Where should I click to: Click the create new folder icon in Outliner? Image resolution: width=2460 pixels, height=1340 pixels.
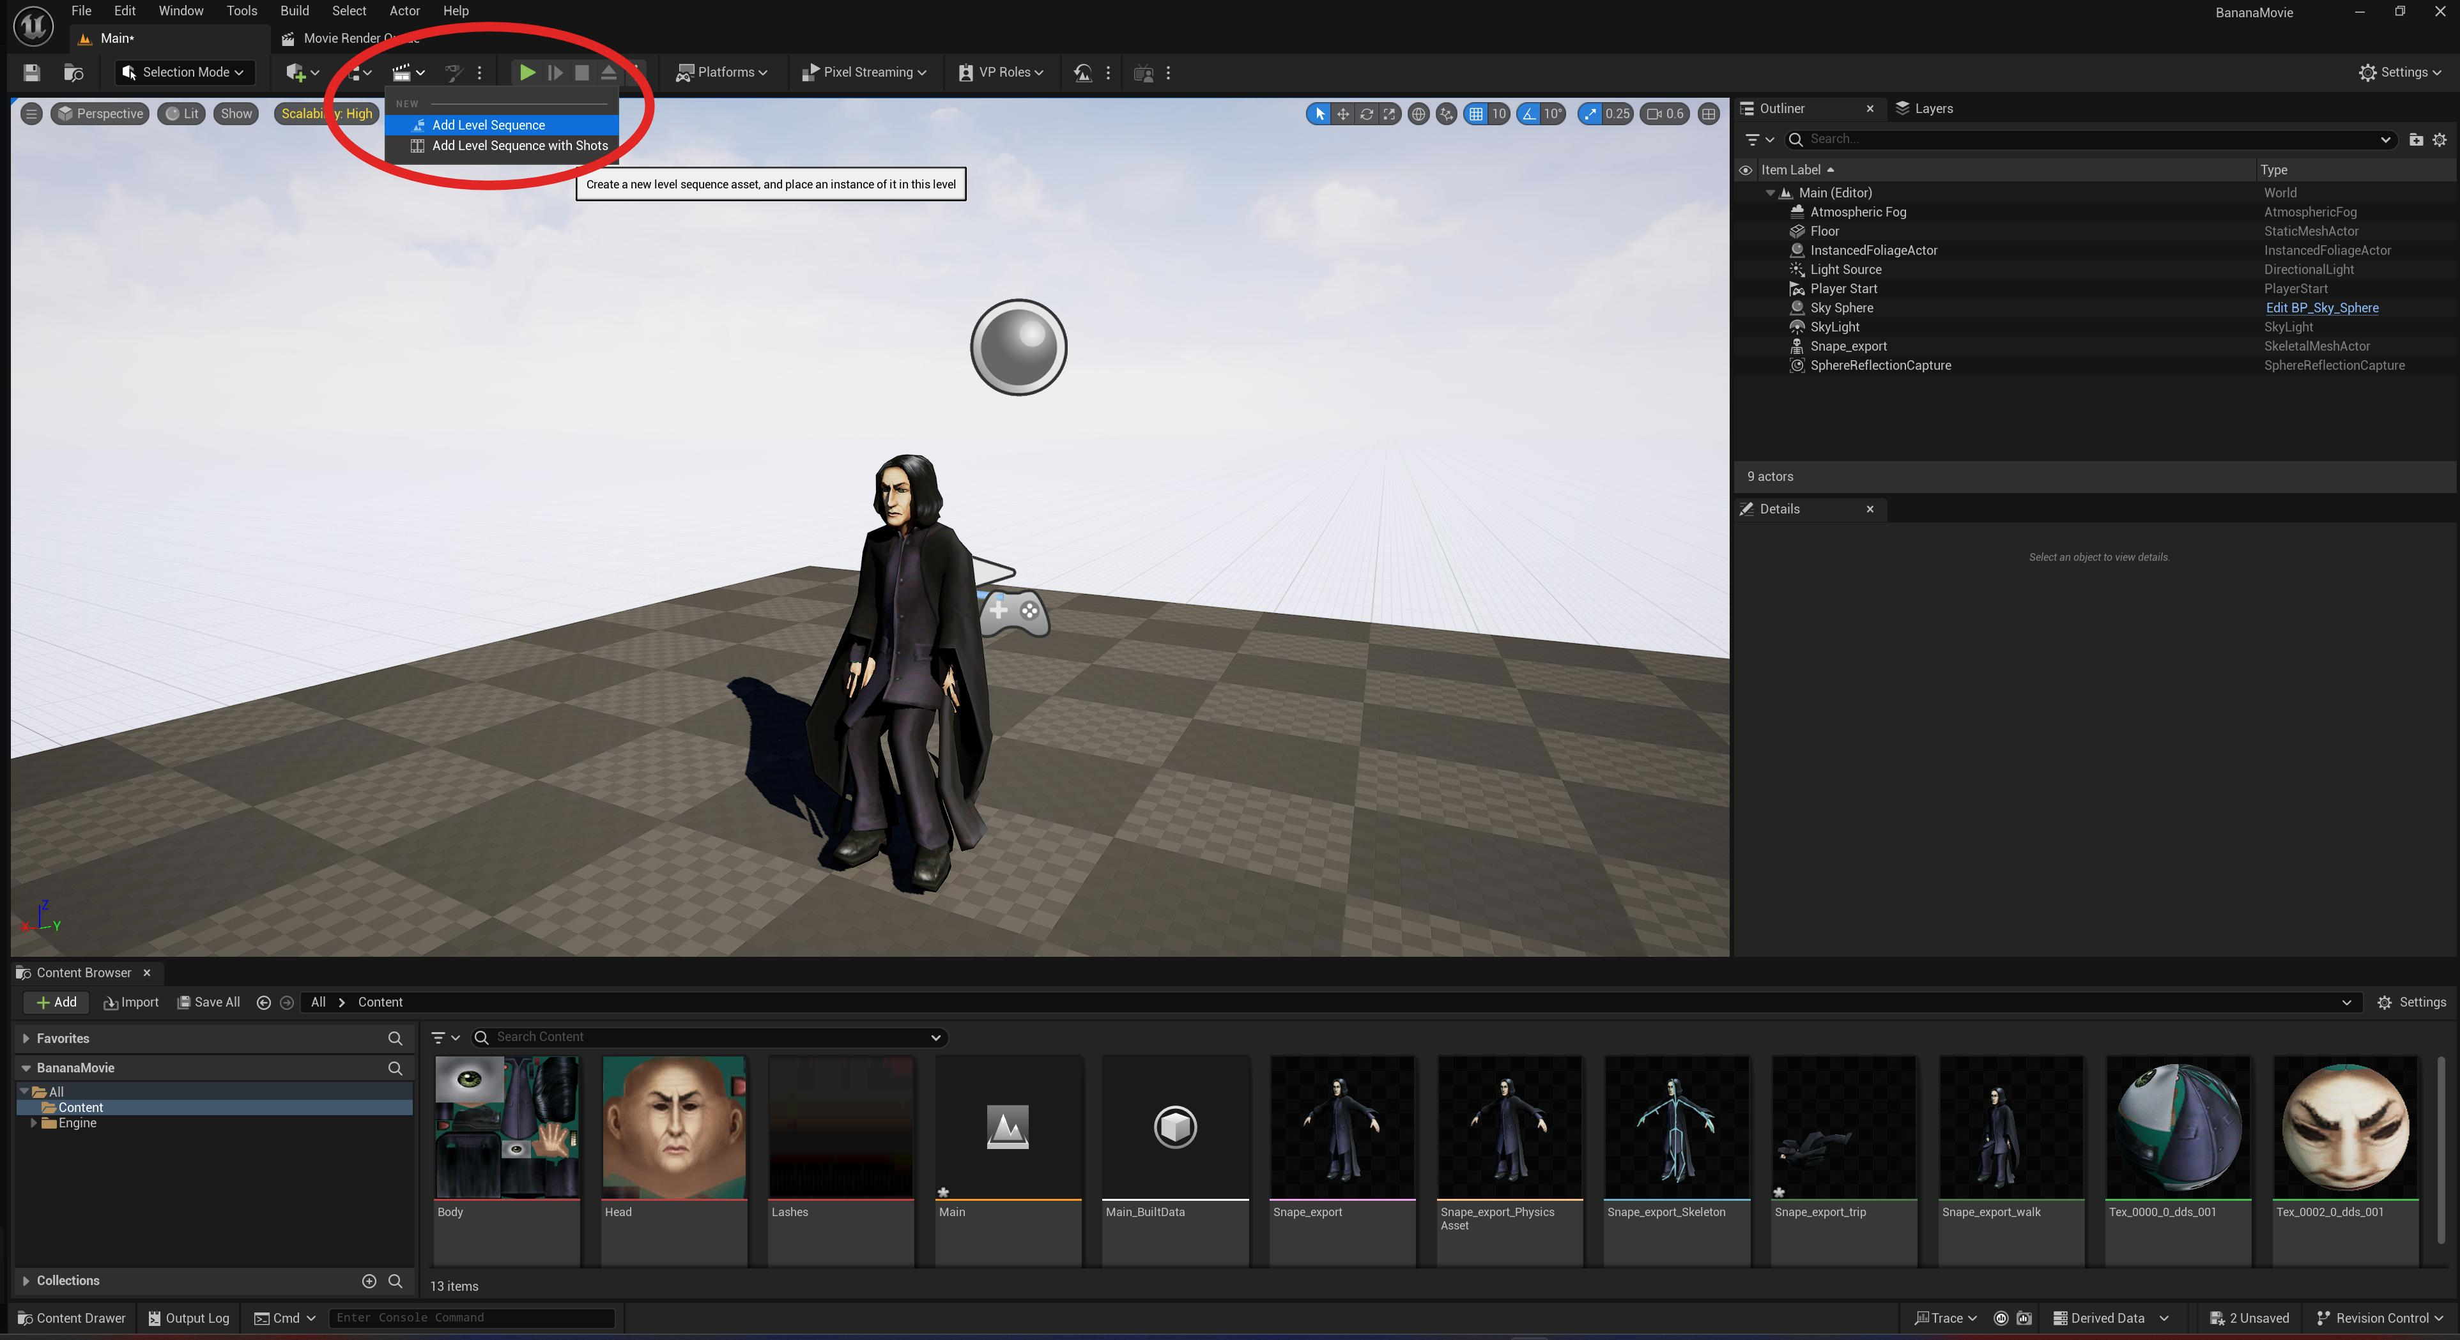tap(2415, 139)
